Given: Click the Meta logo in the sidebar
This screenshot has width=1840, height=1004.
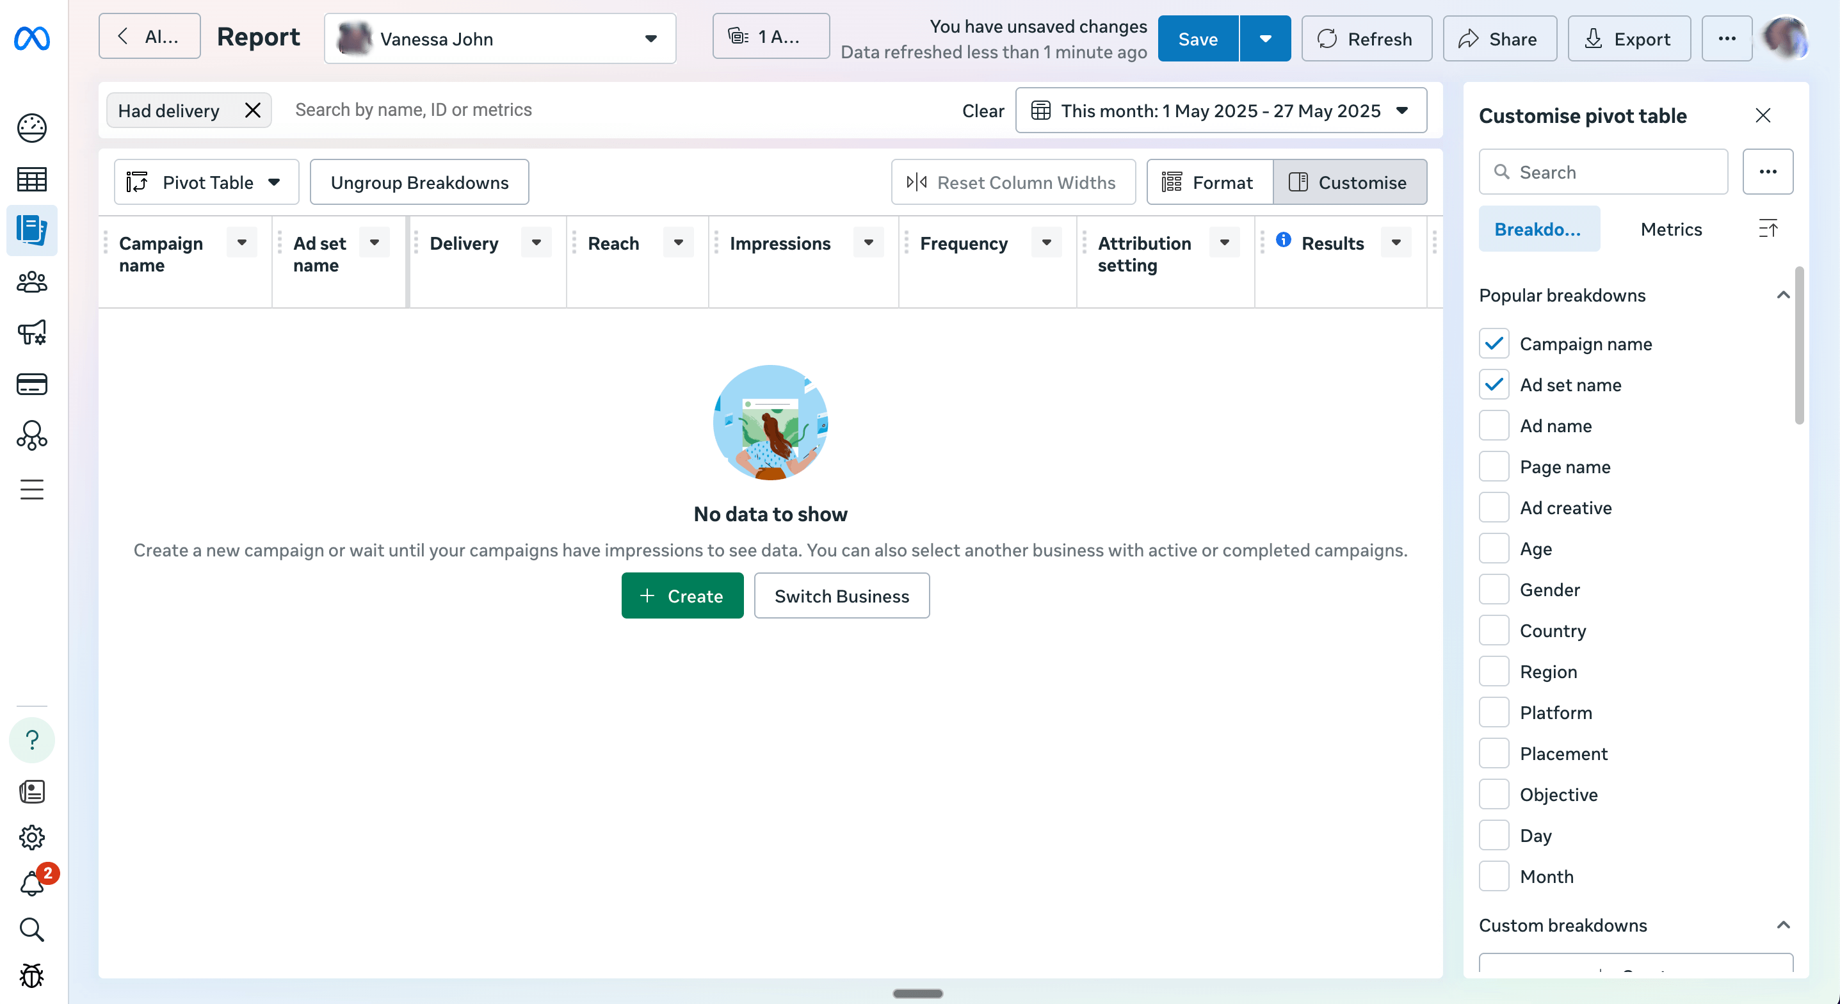Looking at the screenshot, I should click(31, 39).
